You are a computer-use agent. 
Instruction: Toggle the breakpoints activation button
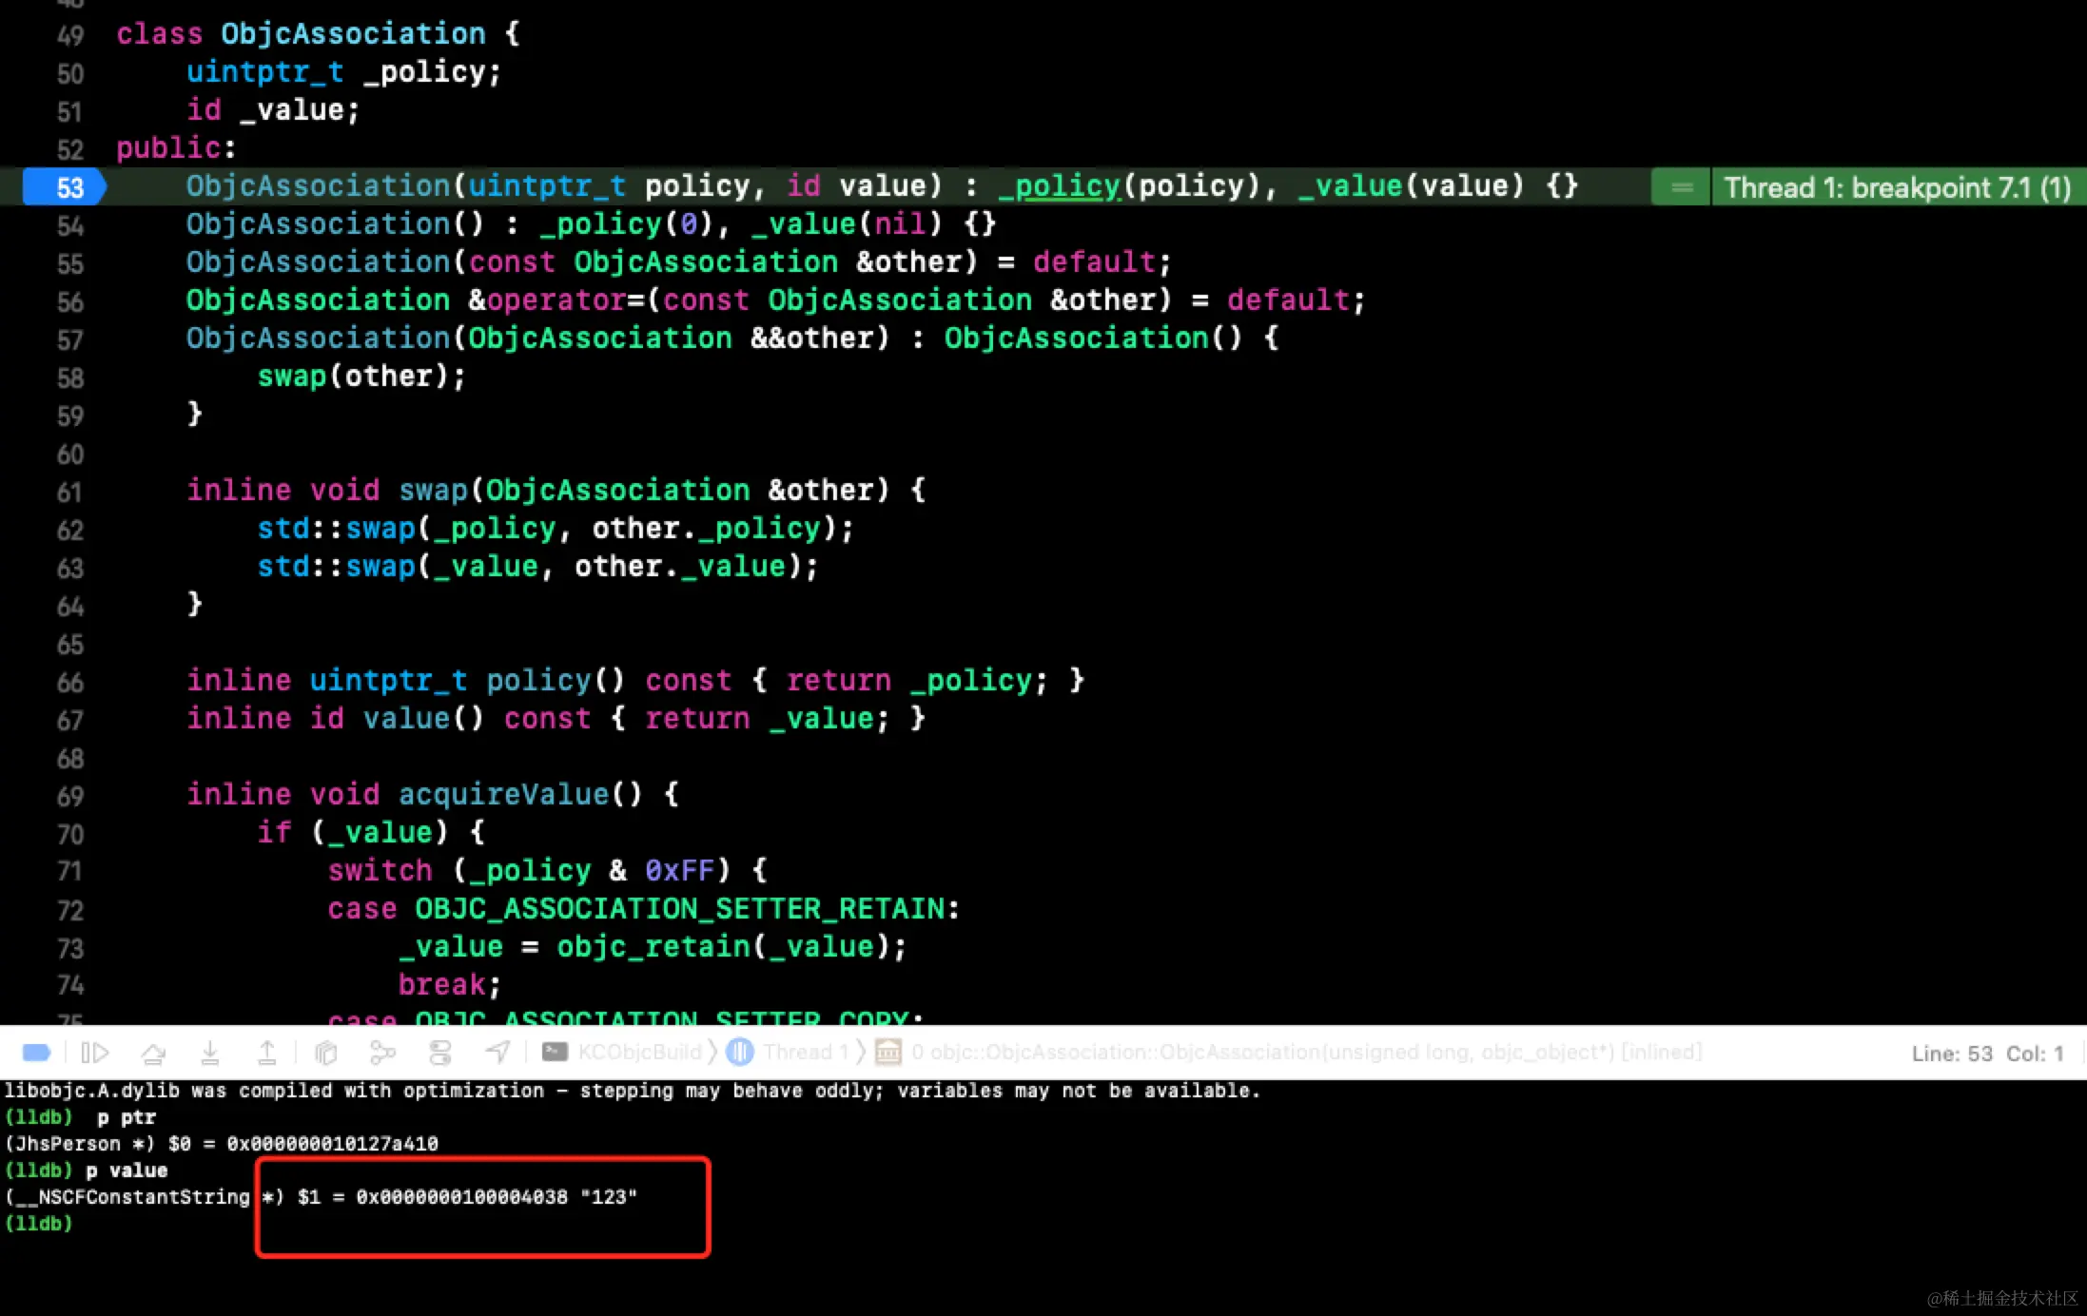tap(36, 1053)
